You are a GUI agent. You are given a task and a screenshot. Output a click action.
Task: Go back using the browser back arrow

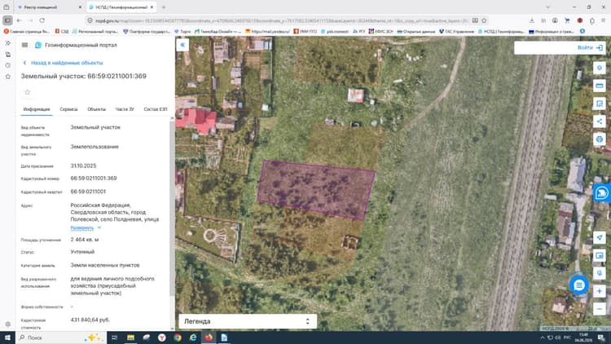(x=19, y=20)
